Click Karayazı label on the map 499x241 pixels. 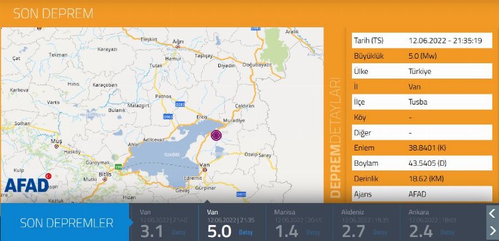tap(108, 49)
